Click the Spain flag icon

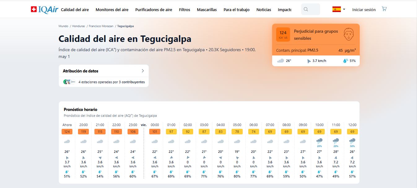point(337,9)
